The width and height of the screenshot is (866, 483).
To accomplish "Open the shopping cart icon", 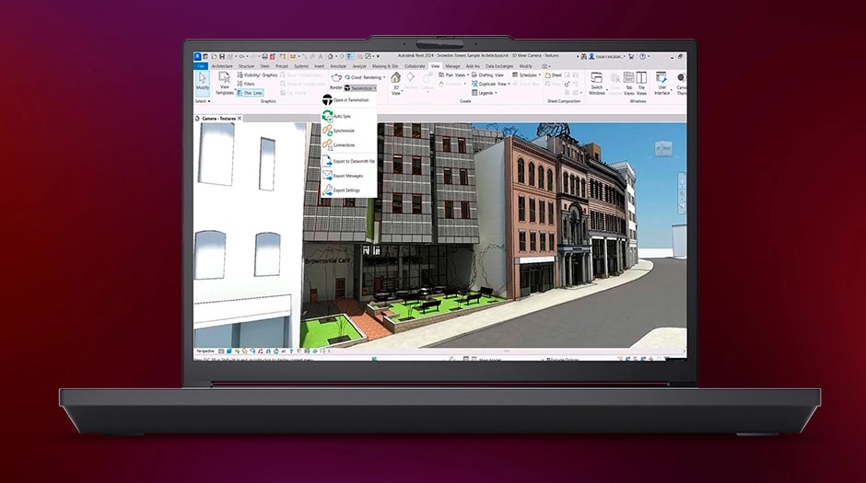I will click(x=631, y=56).
